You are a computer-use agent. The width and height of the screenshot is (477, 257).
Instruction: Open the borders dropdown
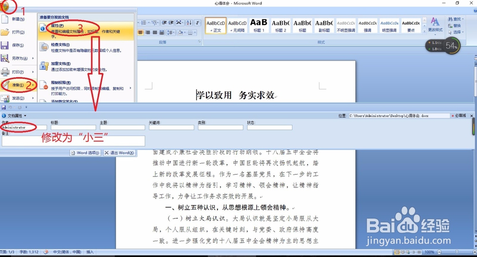195,32
